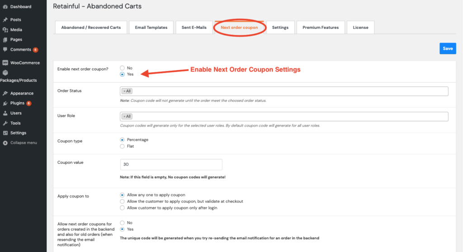Remove the All tag in Order Status
The image size is (463, 252).
[124, 91]
